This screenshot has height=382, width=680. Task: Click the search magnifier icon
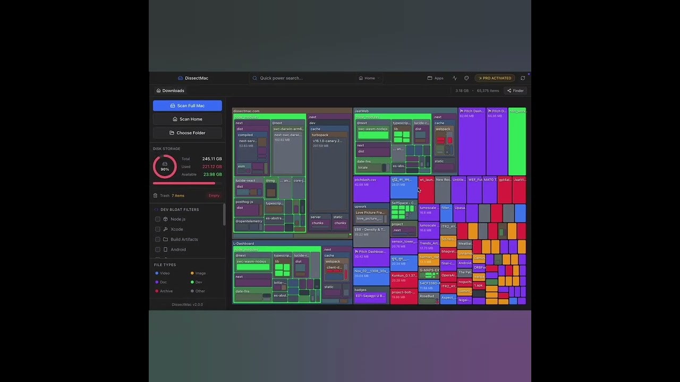255,78
